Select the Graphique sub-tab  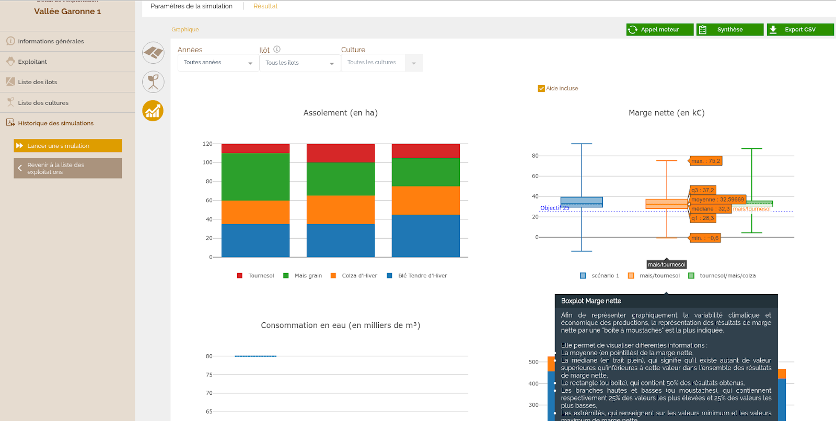(x=185, y=29)
